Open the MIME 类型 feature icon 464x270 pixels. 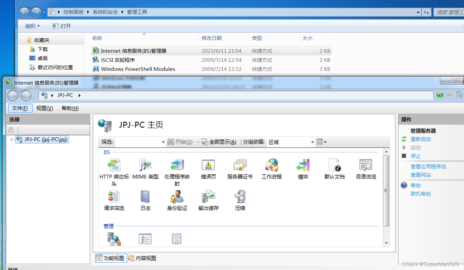click(x=145, y=165)
